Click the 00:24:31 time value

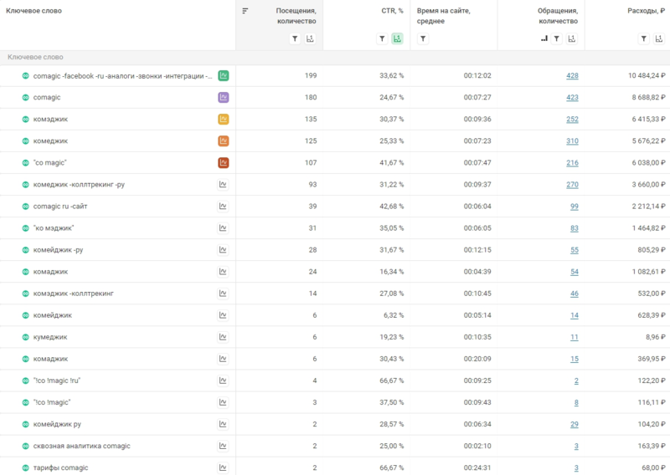coord(477,467)
